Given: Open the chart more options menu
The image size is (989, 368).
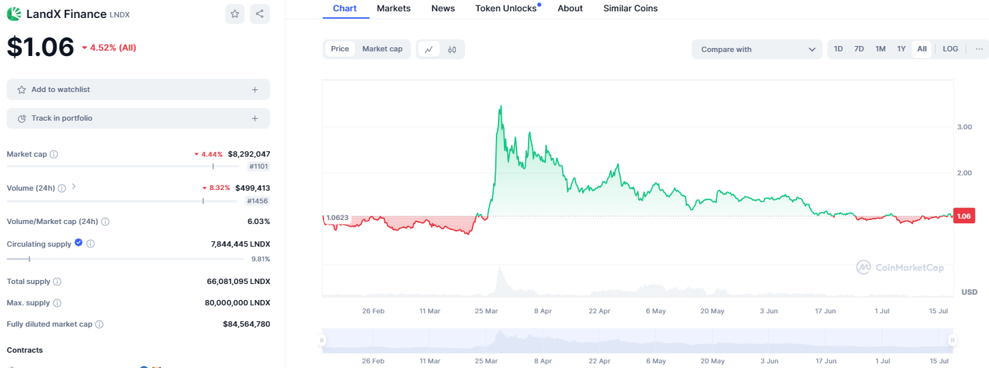Looking at the screenshot, I should pos(979,49).
